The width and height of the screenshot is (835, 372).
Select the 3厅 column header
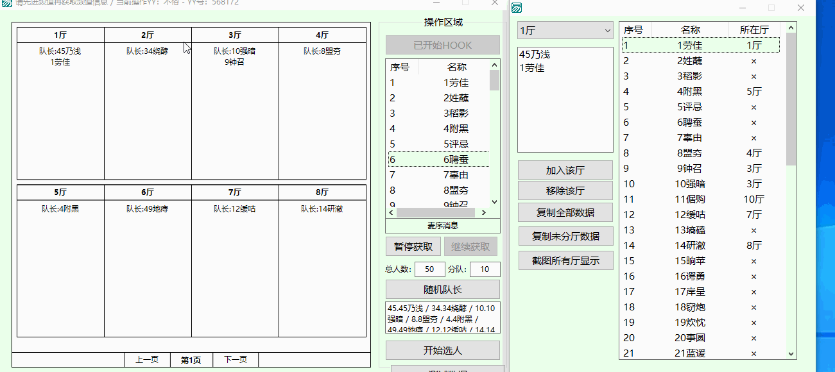coord(235,35)
